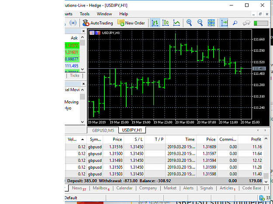
Task: Open the Signals tab
Action: pos(207,188)
